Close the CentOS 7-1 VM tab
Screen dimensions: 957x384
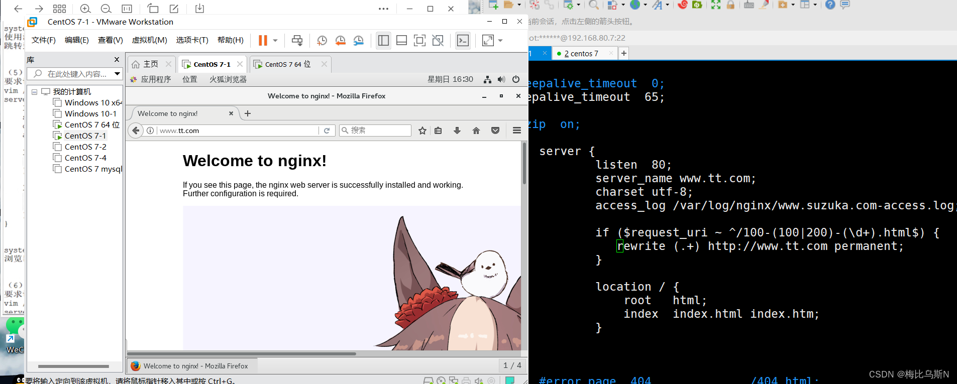(240, 64)
